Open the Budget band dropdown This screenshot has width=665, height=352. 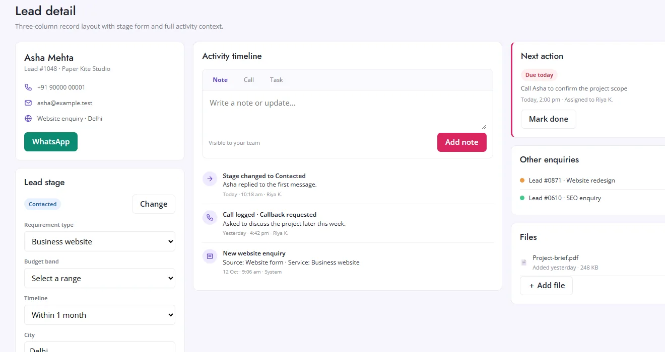[x=100, y=278]
